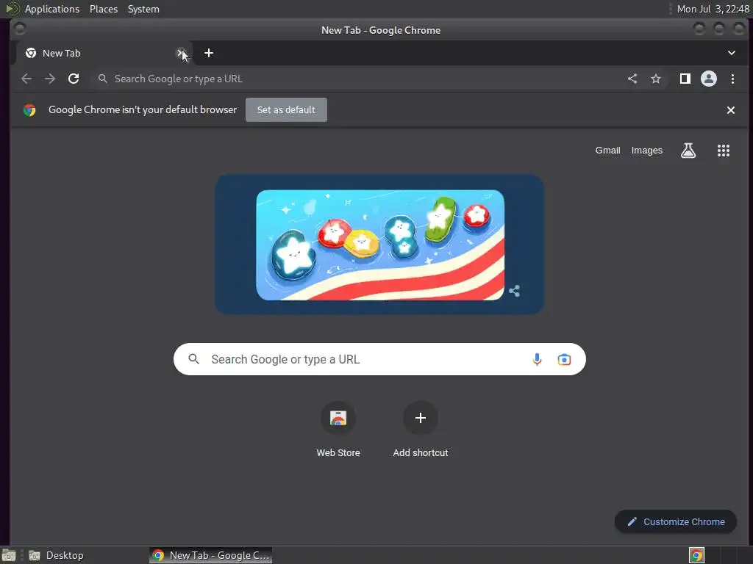Click Chrome tray icon in bottom panel
Screen dimensions: 753x564
(x=696, y=555)
